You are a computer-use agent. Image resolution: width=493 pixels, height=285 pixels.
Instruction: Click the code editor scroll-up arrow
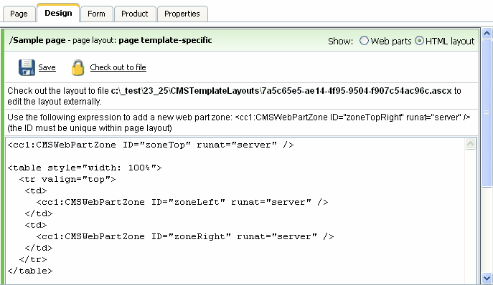[x=470, y=144]
